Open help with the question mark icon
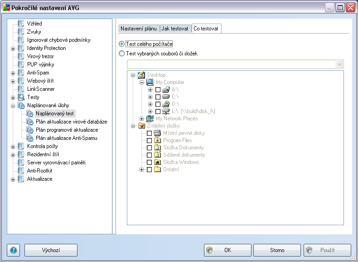The image size is (358, 262). pyautogui.click(x=14, y=250)
